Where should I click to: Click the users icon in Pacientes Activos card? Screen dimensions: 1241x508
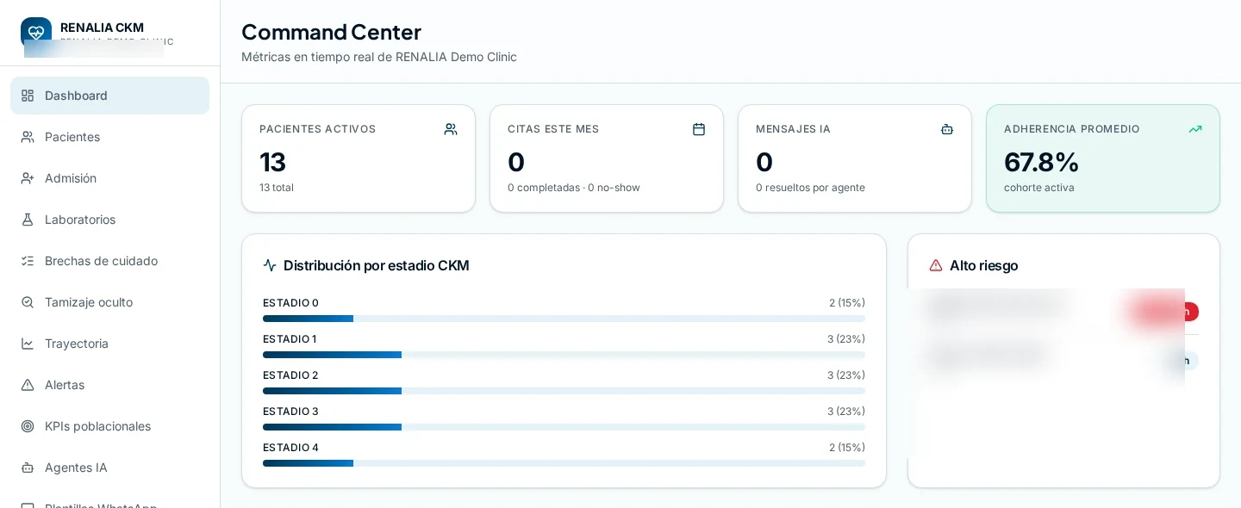[451, 129]
